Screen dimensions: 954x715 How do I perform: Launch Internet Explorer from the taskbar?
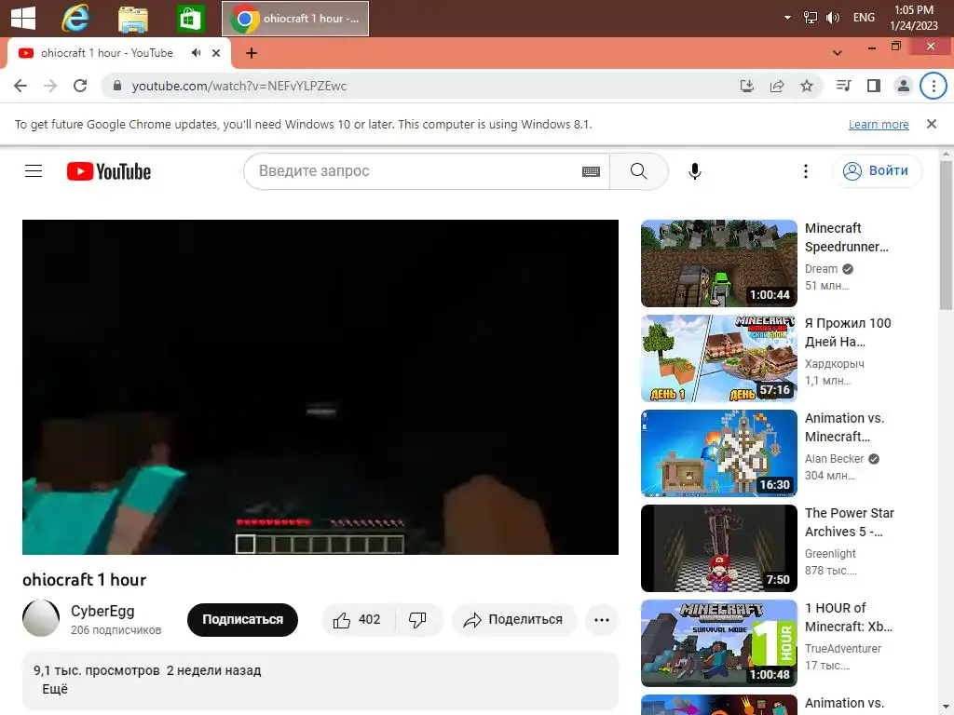pos(75,18)
